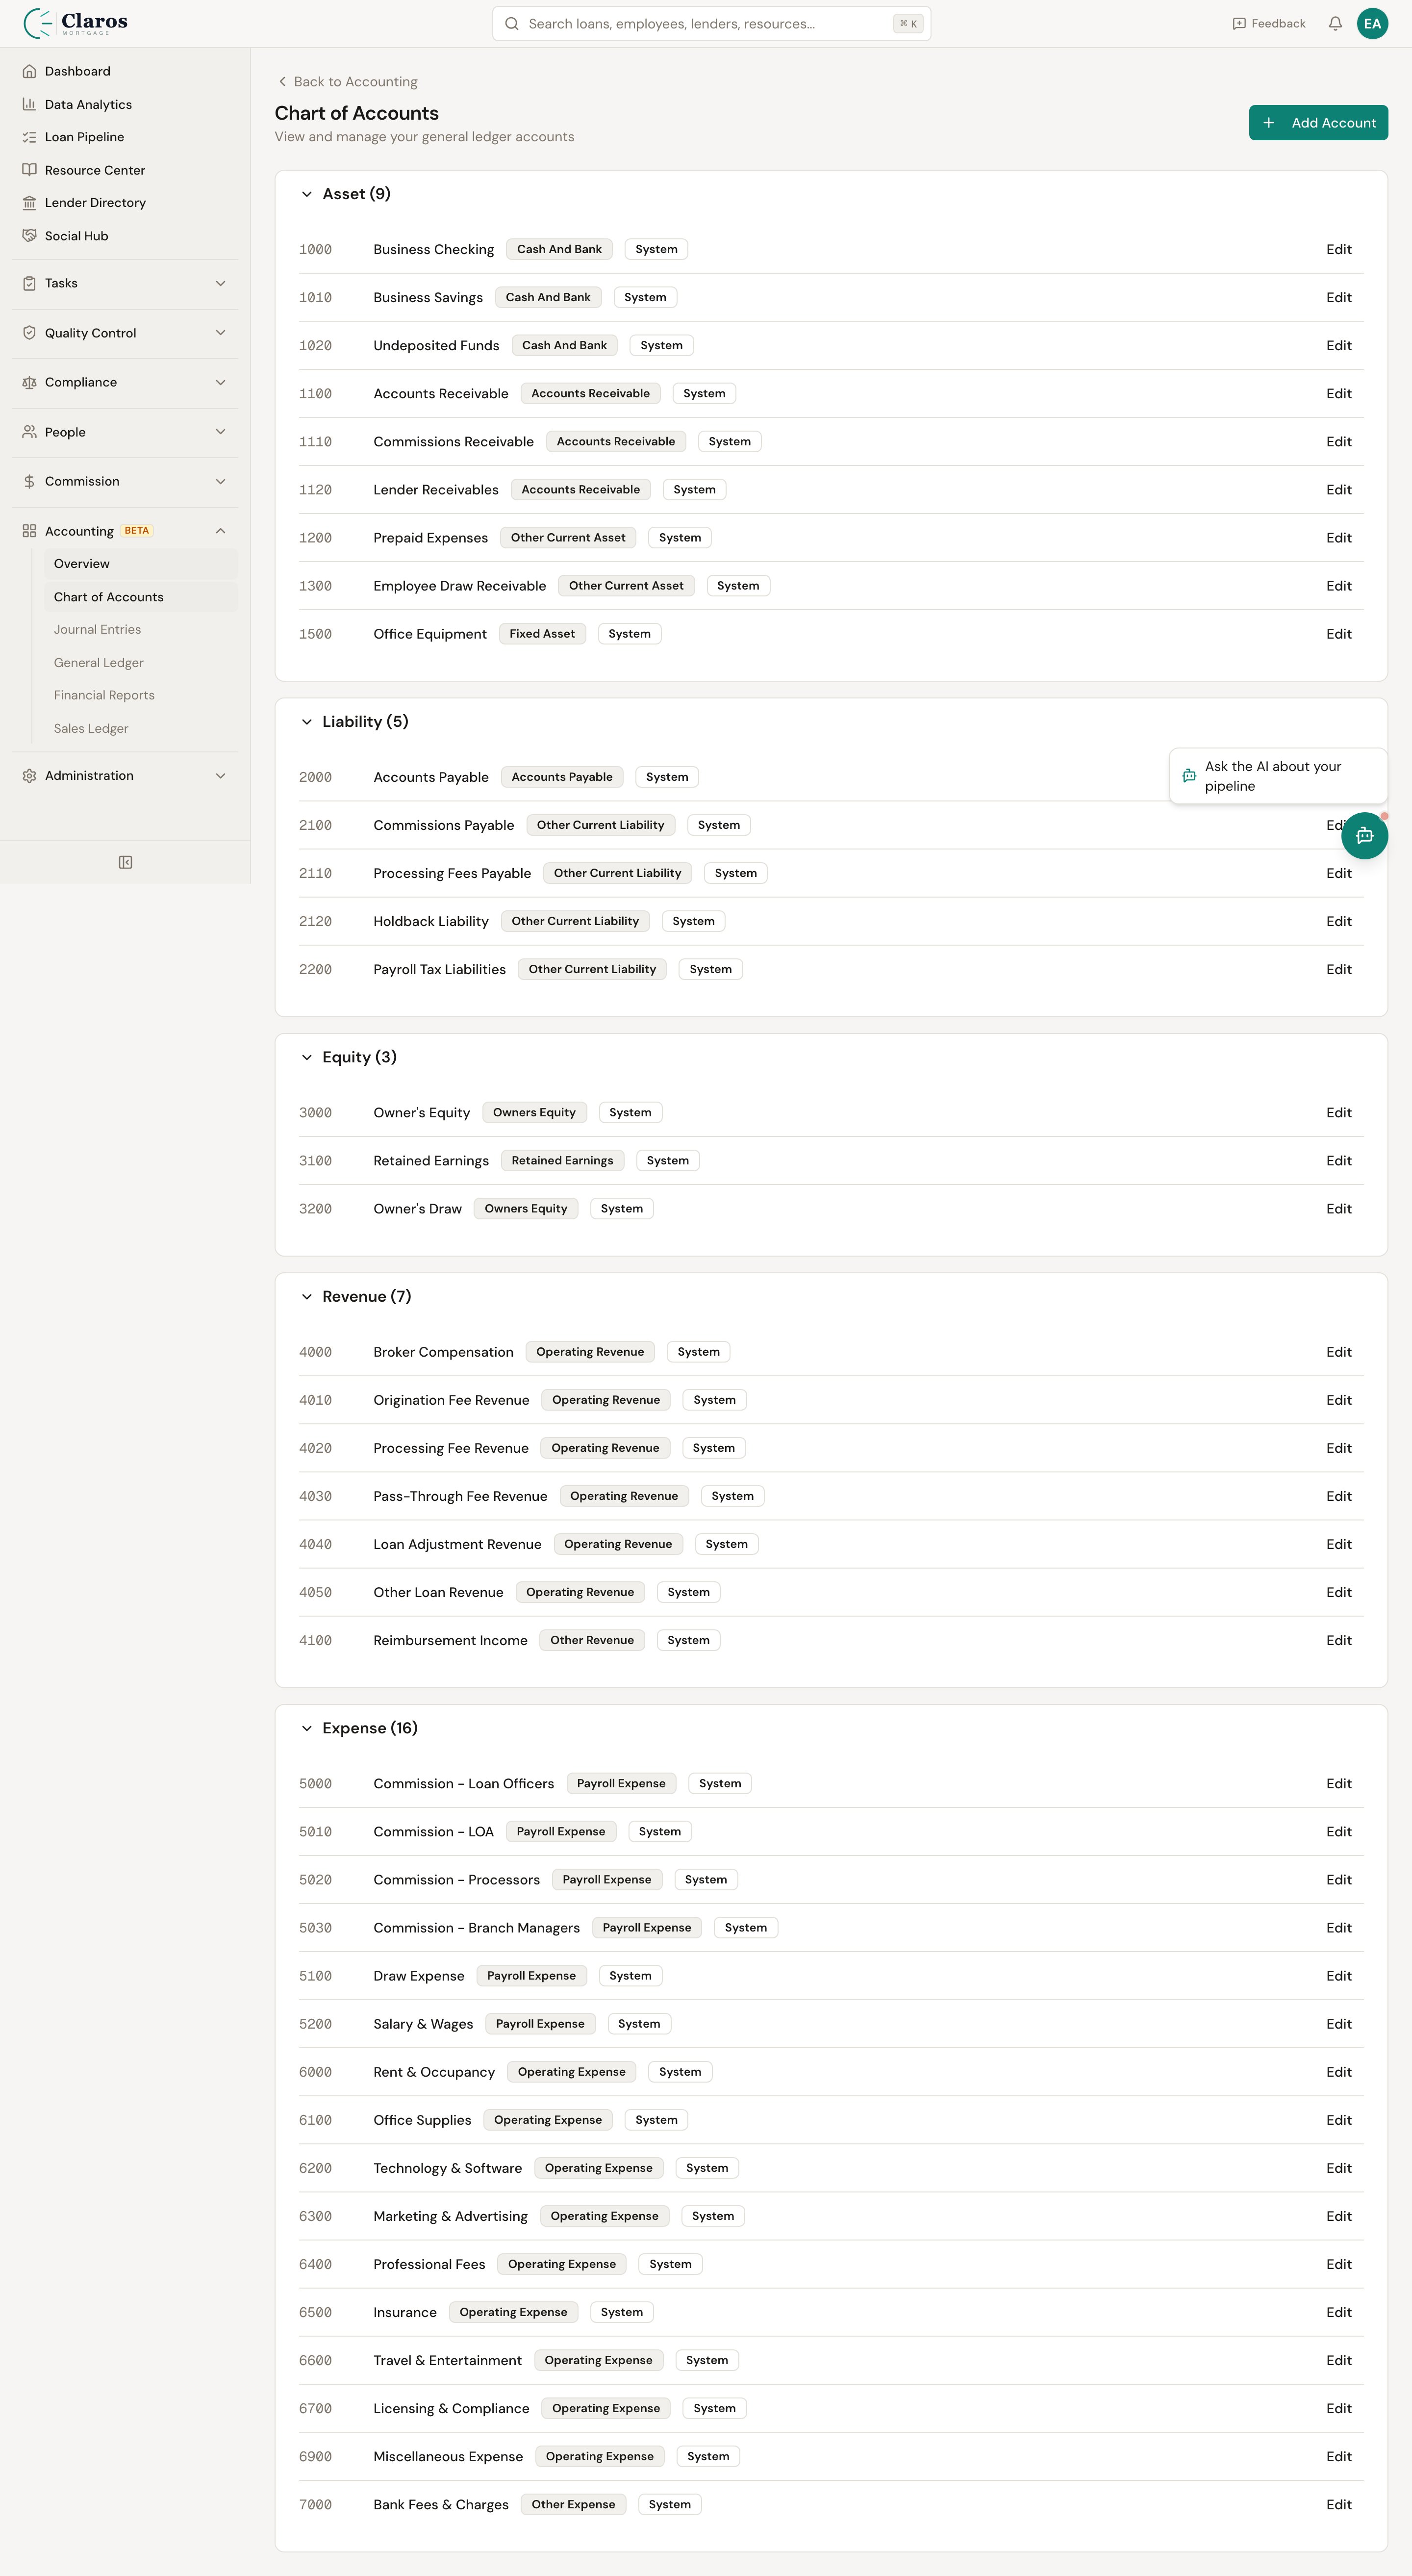This screenshot has height=2576, width=1412.
Task: Open Financial Reports submenu item
Action: point(140,696)
